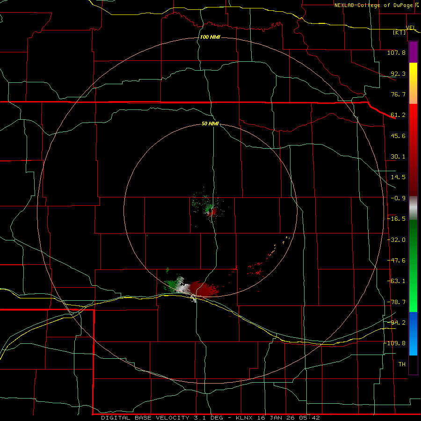
Task: Click the purple segment of the velocity color bar
Action: pyautogui.click(x=413, y=52)
